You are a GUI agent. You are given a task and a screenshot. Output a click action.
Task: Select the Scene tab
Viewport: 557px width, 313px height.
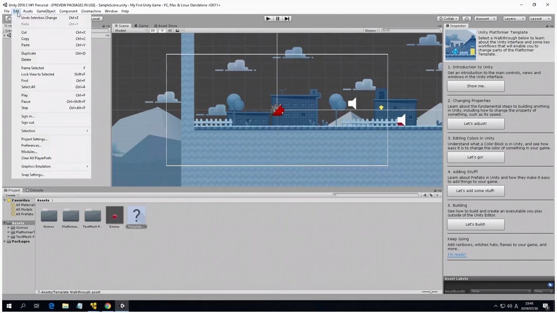pos(121,26)
